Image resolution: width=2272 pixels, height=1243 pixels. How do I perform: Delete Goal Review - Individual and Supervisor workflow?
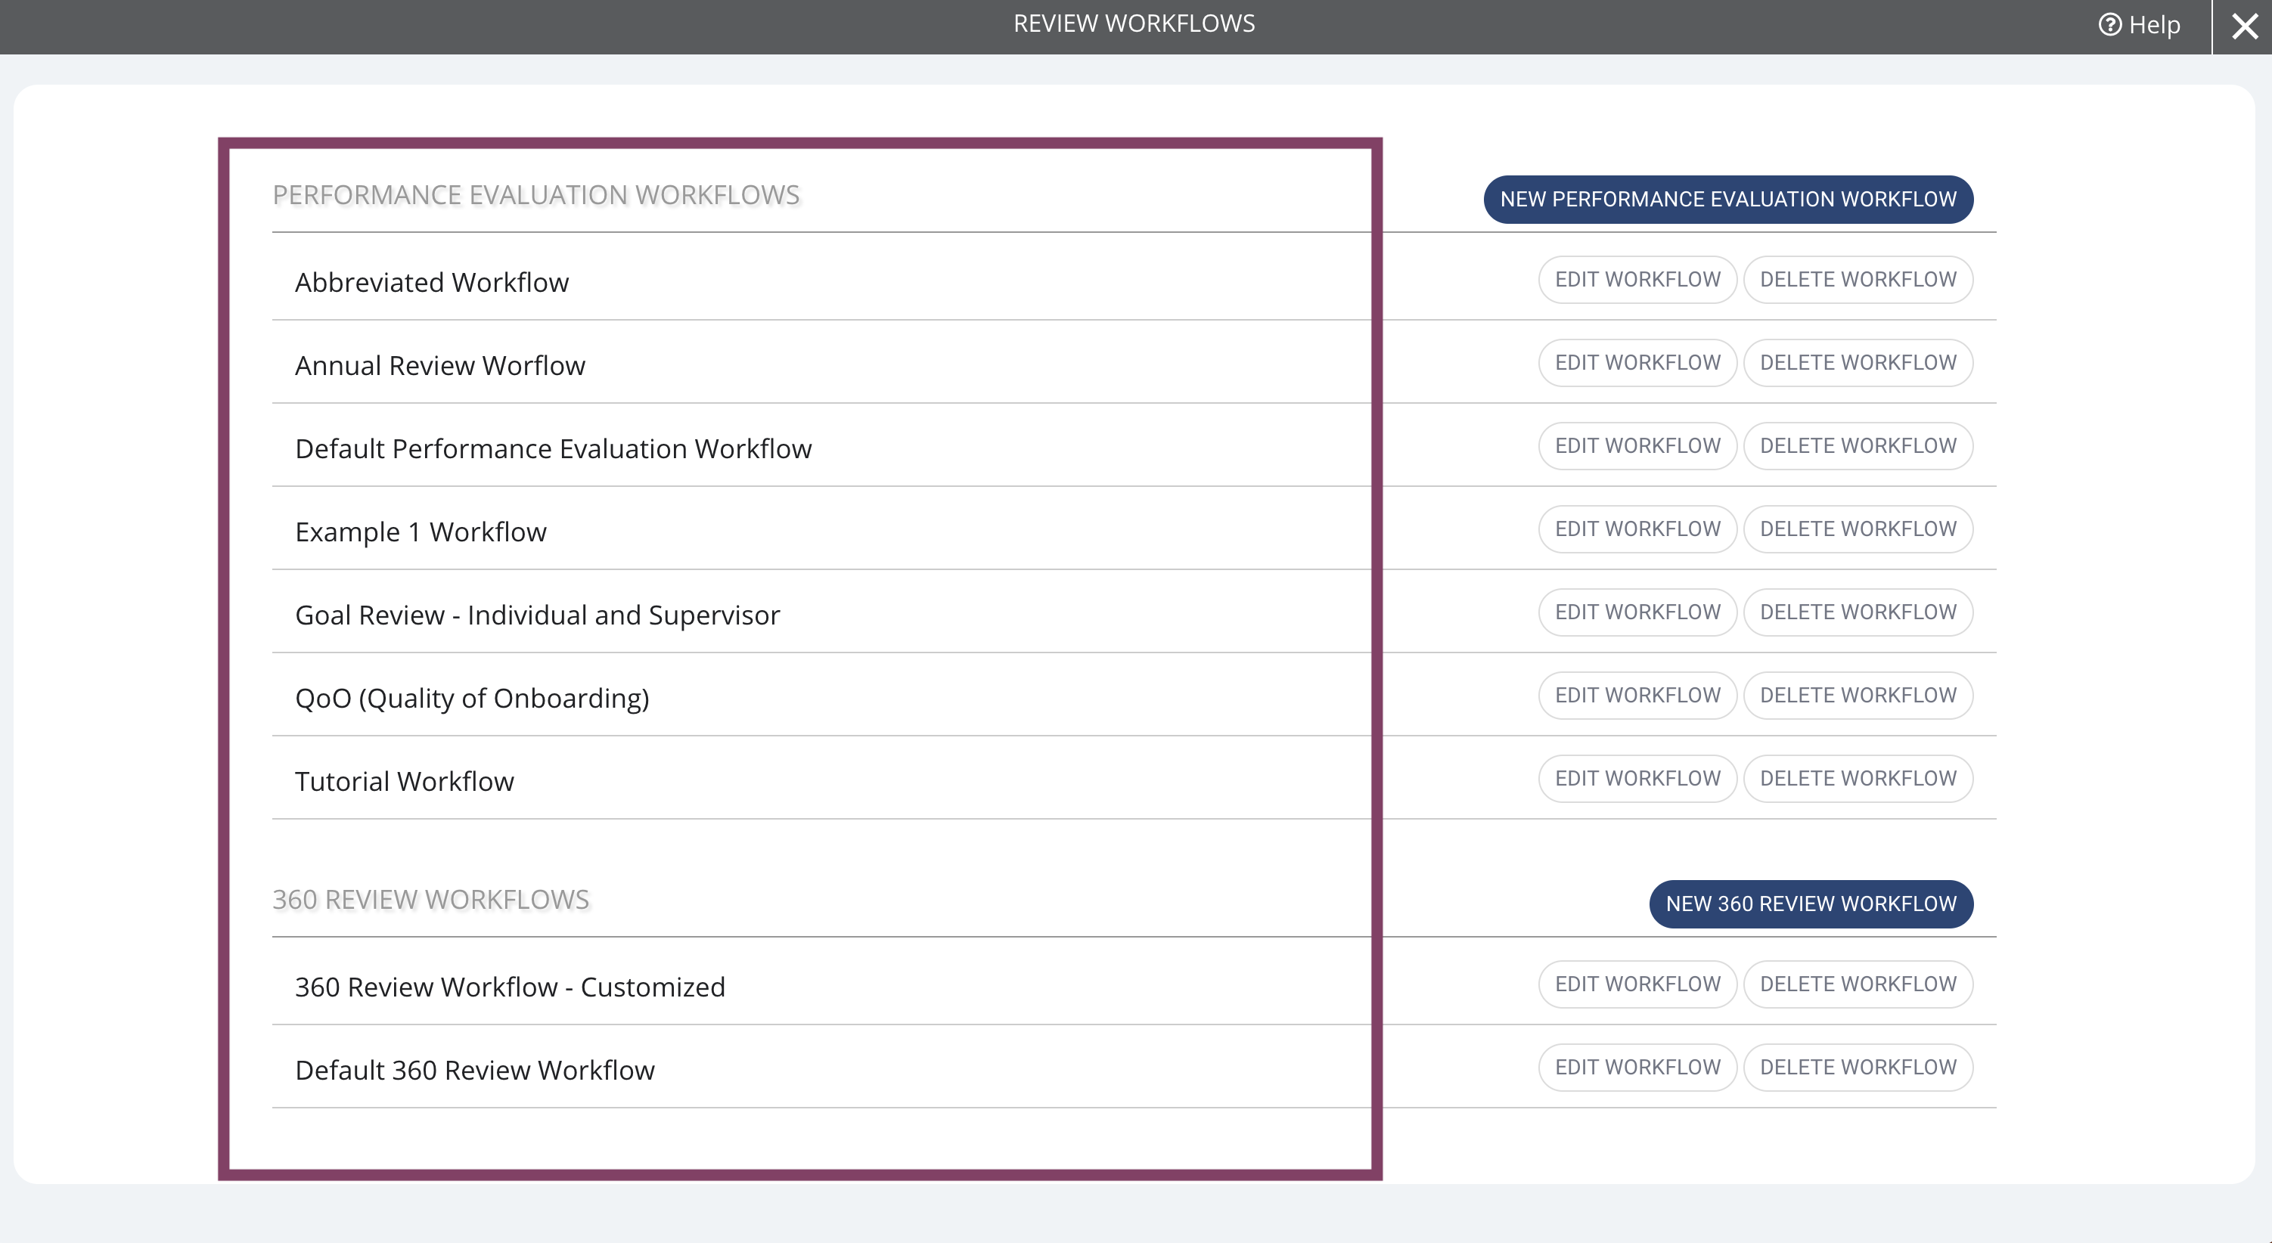[1858, 612]
